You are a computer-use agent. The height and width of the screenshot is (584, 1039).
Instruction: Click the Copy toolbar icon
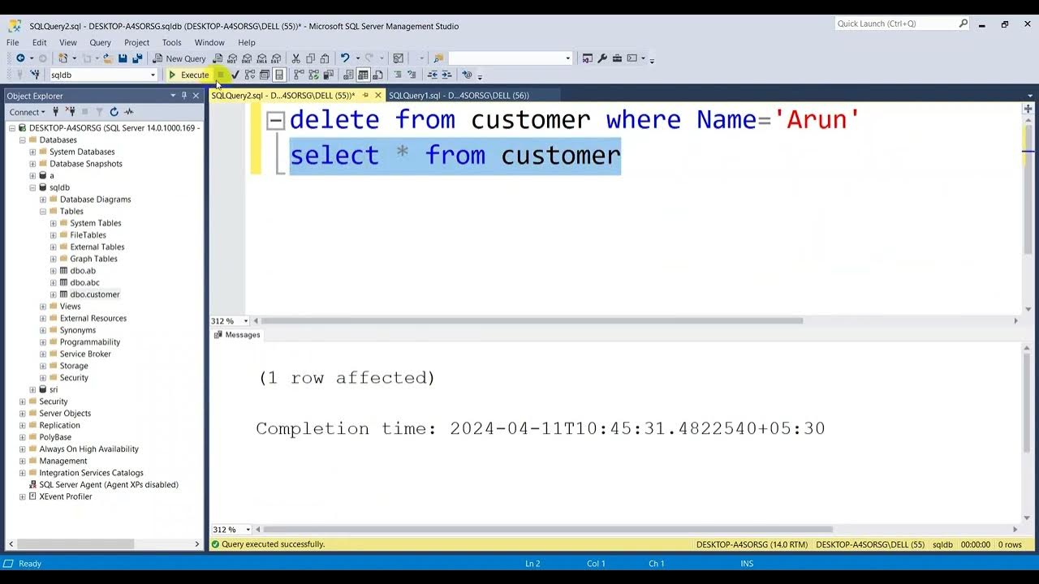point(310,58)
